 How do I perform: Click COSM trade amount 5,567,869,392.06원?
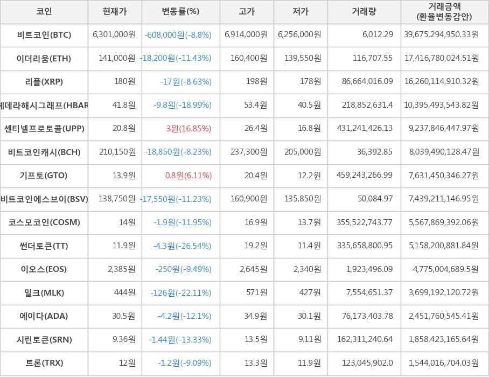point(444,222)
